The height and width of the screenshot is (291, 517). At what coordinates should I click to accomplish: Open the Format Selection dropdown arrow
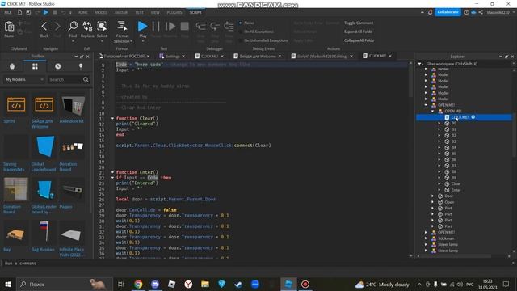tap(131, 41)
